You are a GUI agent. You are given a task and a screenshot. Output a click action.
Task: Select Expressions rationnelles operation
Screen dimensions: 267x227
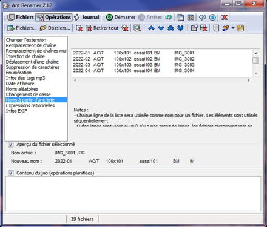pos(30,105)
